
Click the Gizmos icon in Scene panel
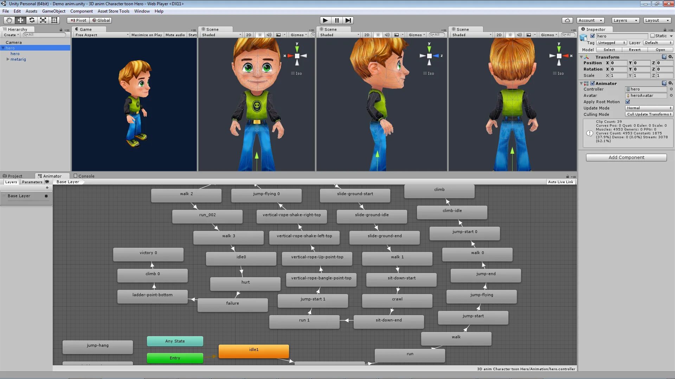(x=297, y=35)
